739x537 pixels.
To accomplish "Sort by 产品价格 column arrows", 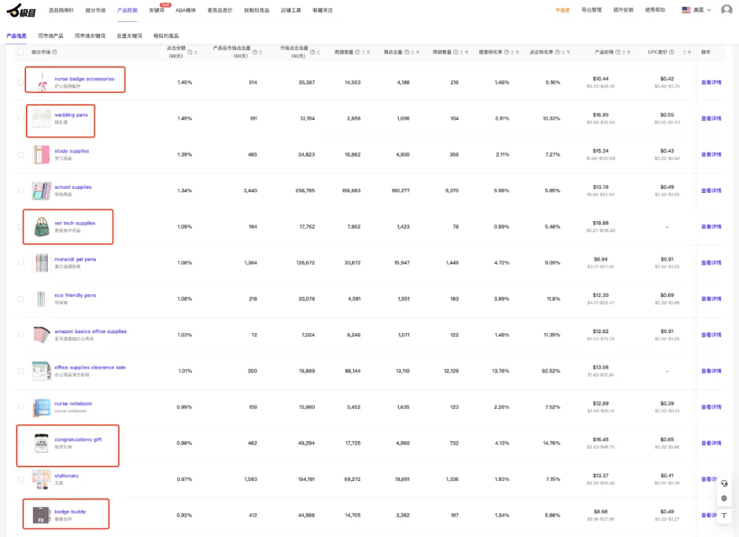I will point(623,52).
